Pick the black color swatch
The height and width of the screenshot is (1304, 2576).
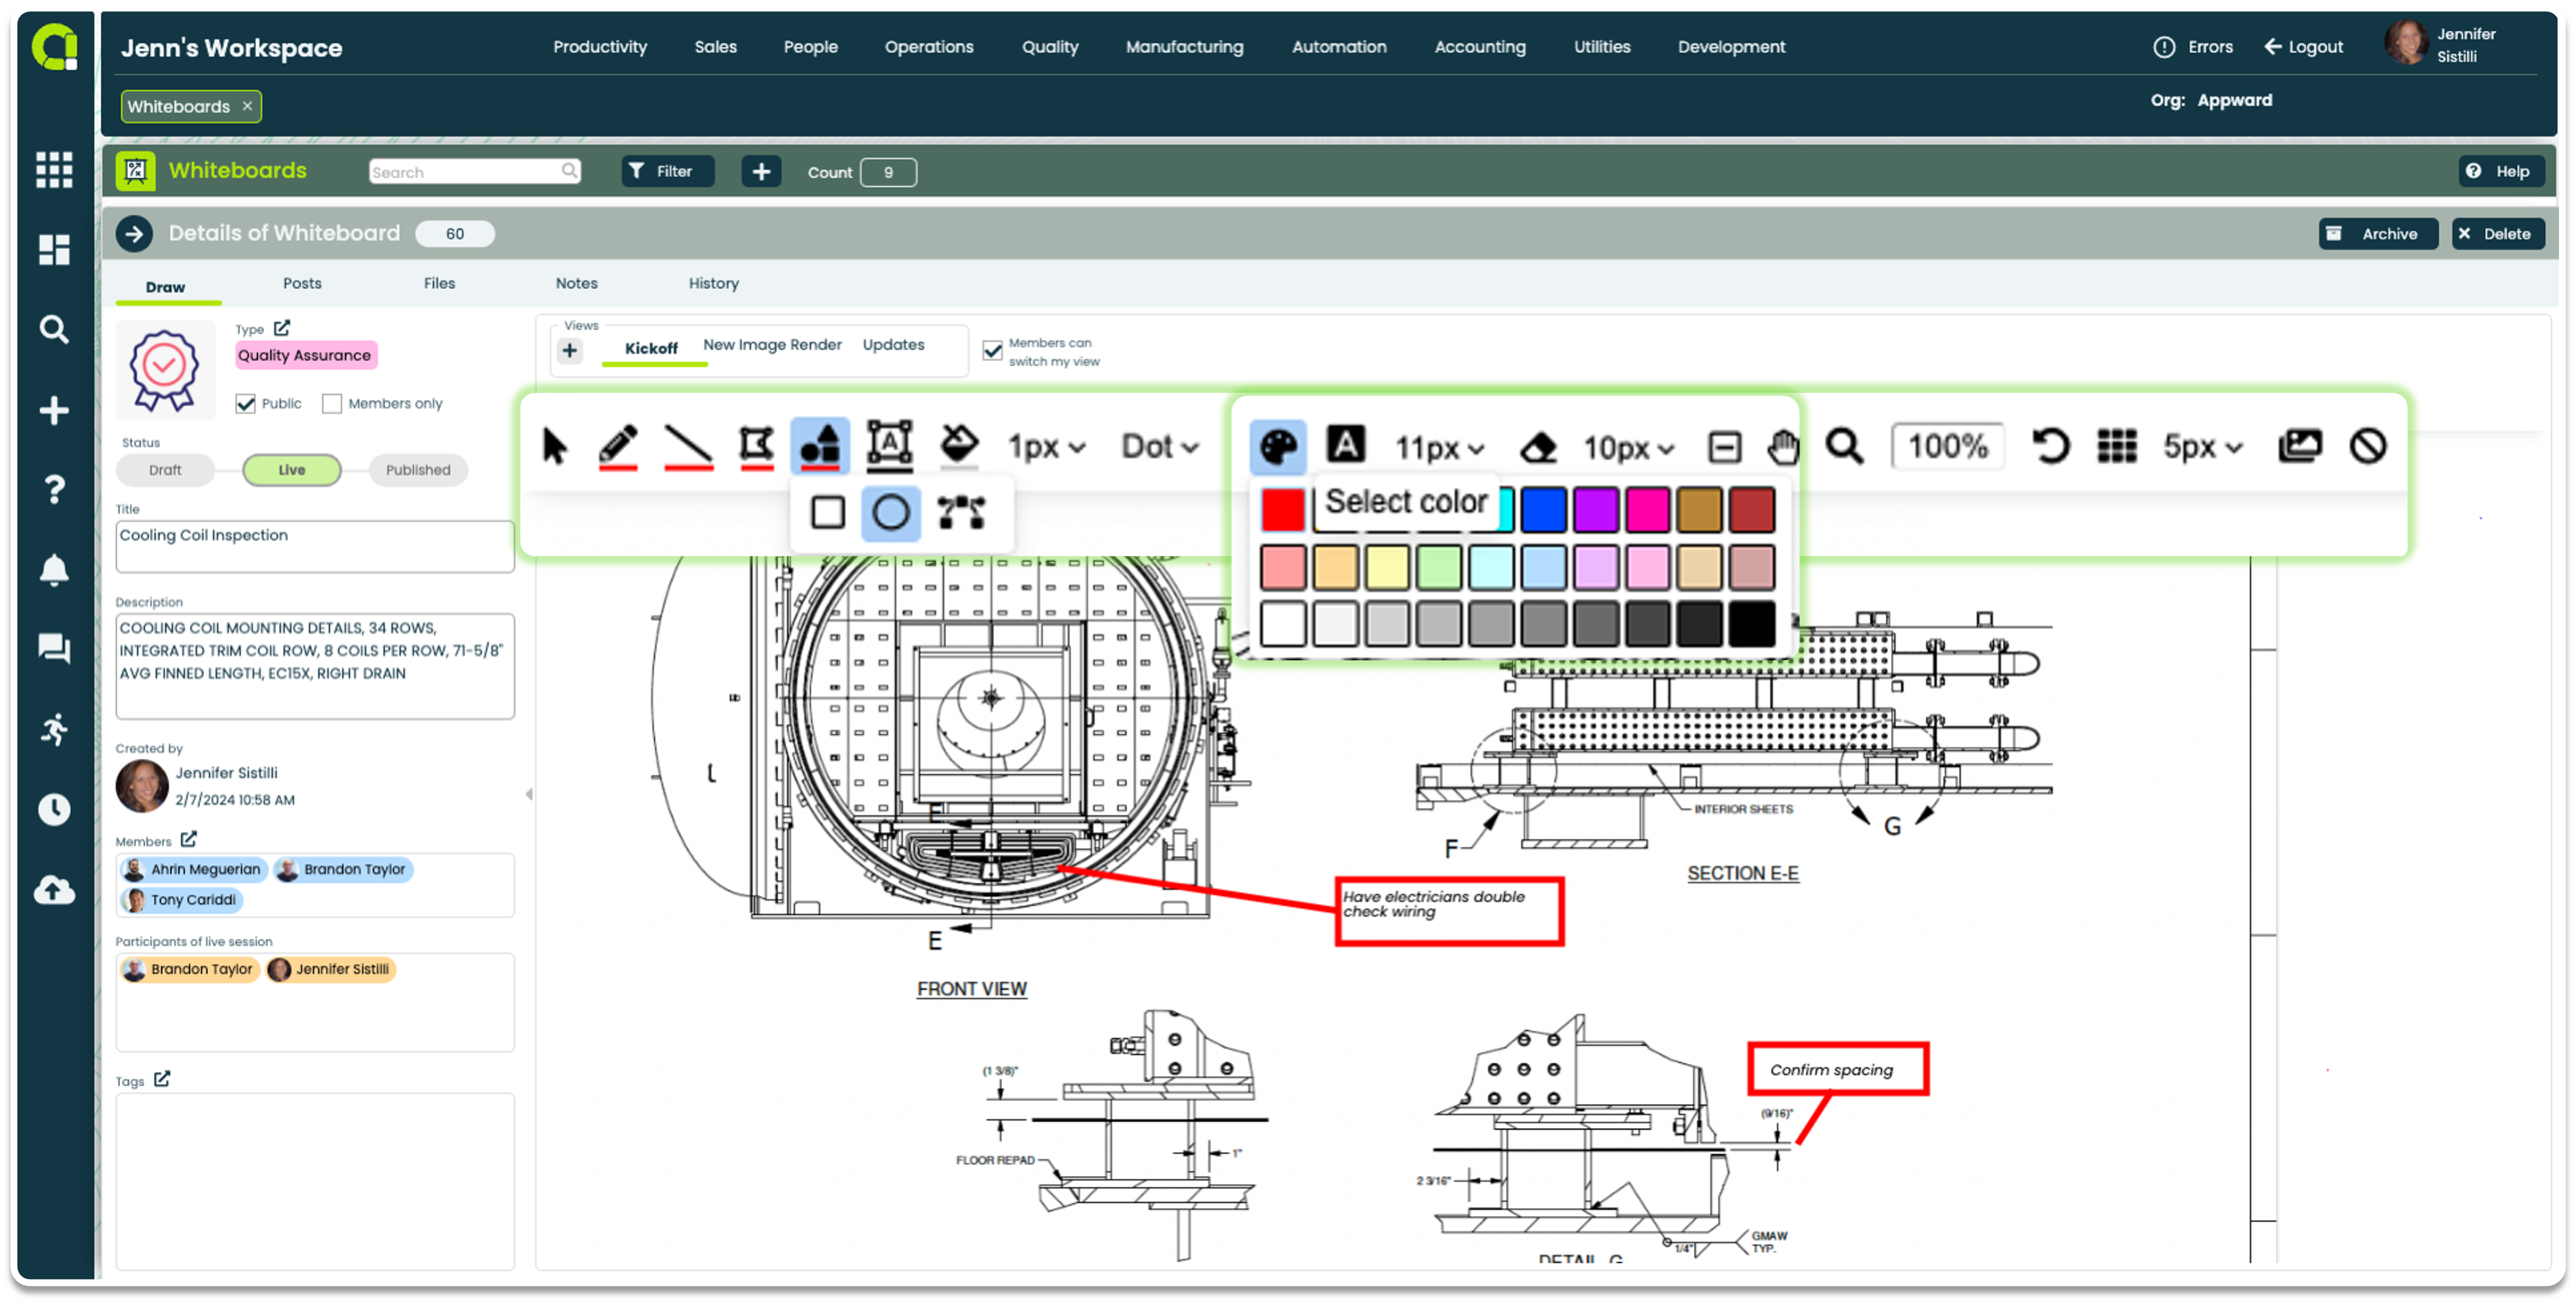coord(1751,625)
